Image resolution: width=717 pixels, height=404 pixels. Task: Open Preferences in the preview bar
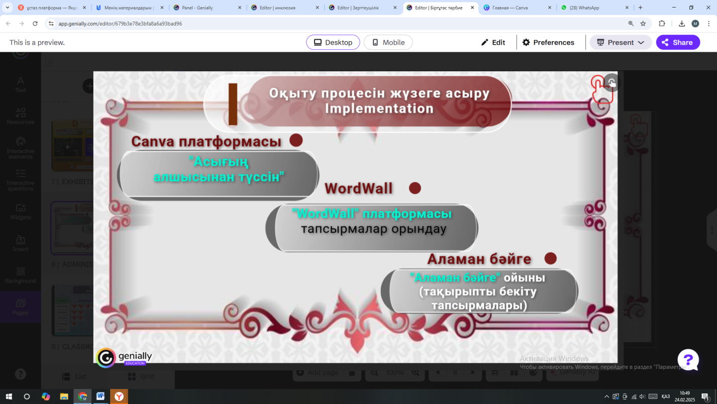pyautogui.click(x=548, y=43)
